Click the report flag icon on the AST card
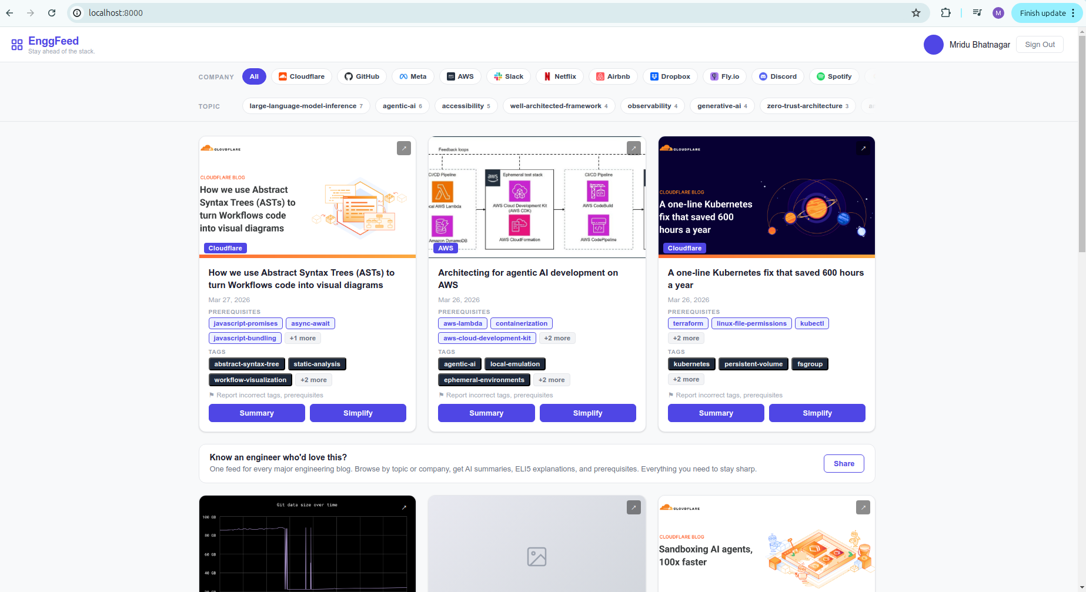 pyautogui.click(x=212, y=395)
